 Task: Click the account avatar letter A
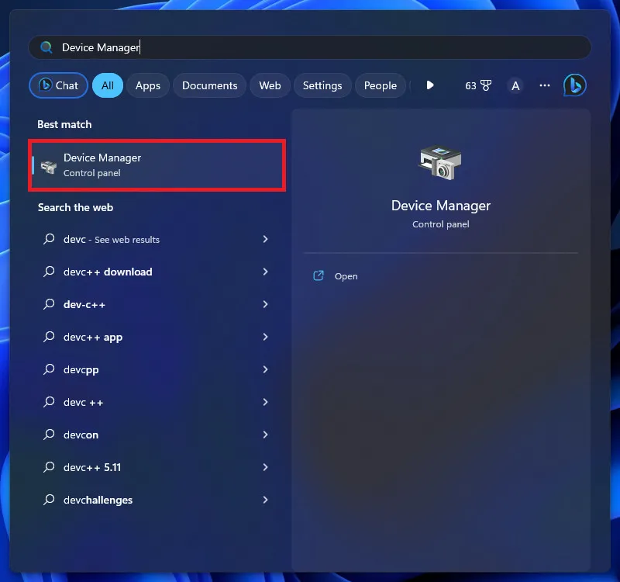point(515,85)
